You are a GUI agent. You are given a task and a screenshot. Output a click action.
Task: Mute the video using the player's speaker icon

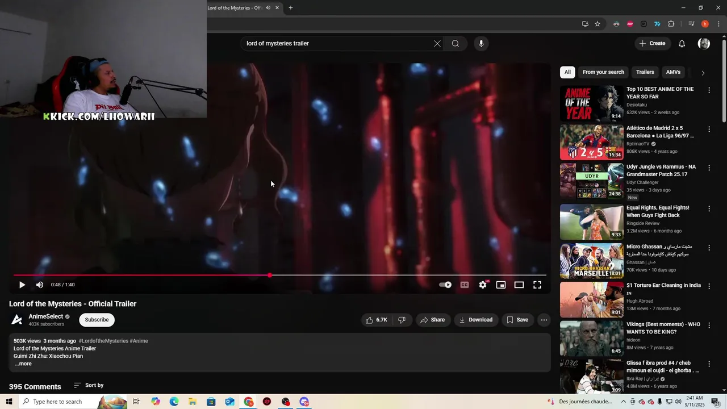pyautogui.click(x=40, y=285)
